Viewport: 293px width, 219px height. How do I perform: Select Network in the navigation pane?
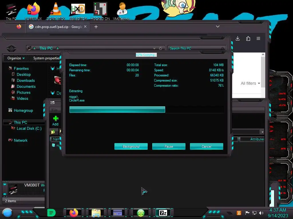click(21, 140)
